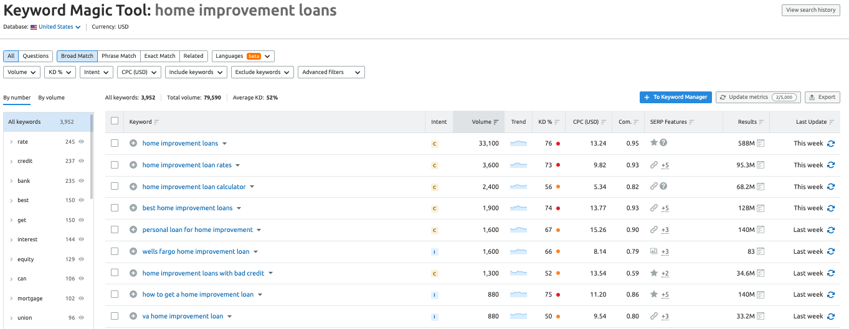Expand the credit keyword group
The height and width of the screenshot is (329, 849).
coord(11,161)
